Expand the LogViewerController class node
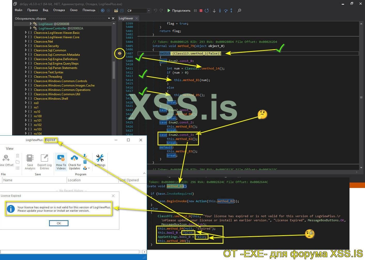The image size is (365, 260). pyautogui.click(x=31, y=28)
